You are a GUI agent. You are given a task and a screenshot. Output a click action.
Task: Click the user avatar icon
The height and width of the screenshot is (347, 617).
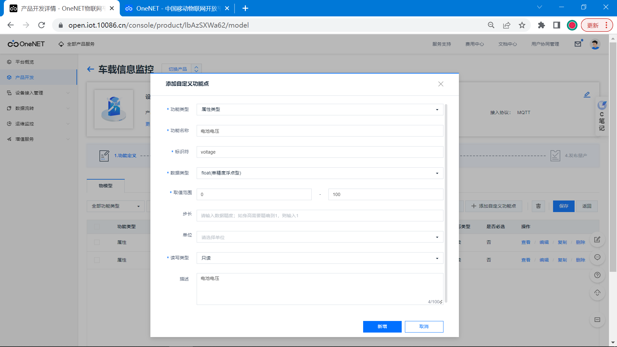tap(595, 44)
